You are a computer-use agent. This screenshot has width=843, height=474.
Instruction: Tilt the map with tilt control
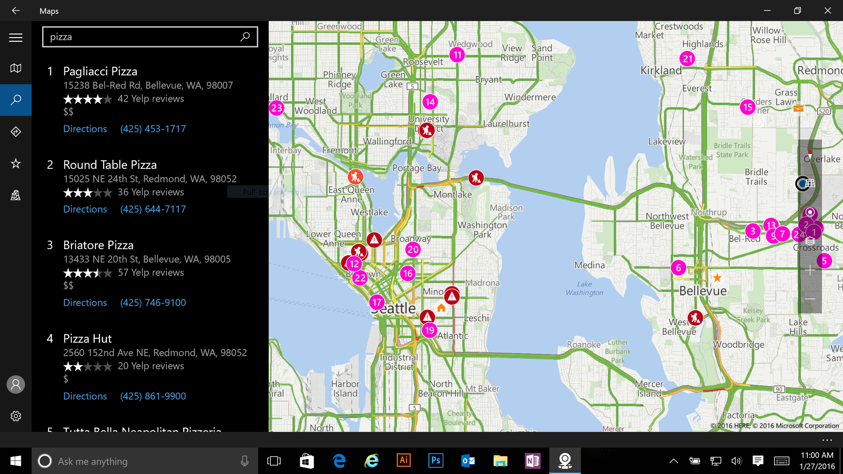coord(810,183)
